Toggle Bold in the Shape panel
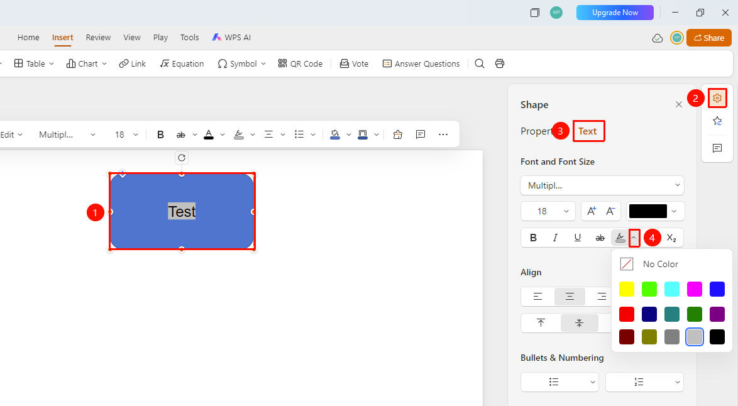Screen dimensions: 738x406 pos(533,238)
